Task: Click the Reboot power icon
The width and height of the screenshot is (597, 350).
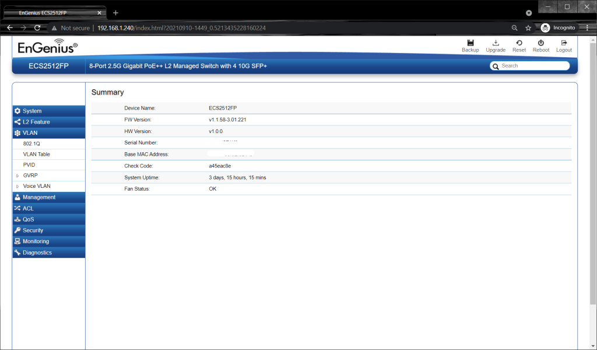Action: click(540, 43)
